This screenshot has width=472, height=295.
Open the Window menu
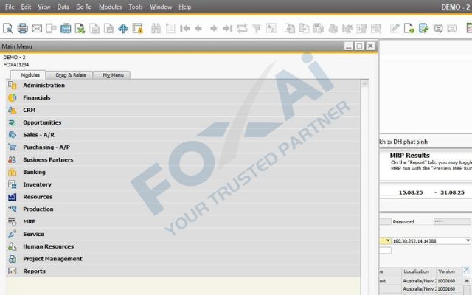click(x=161, y=7)
